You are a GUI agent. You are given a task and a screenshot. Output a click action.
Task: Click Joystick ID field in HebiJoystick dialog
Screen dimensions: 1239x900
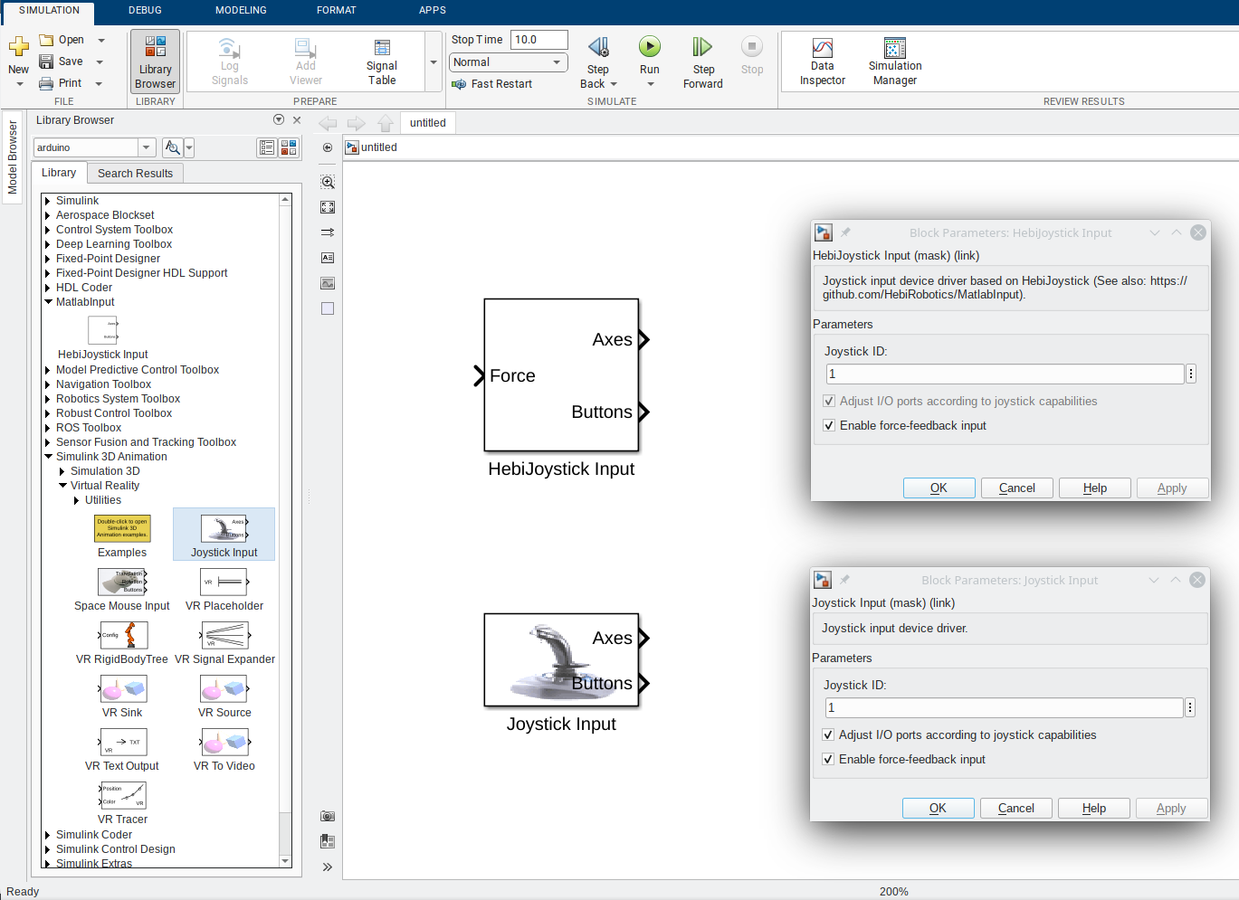click(x=1005, y=374)
